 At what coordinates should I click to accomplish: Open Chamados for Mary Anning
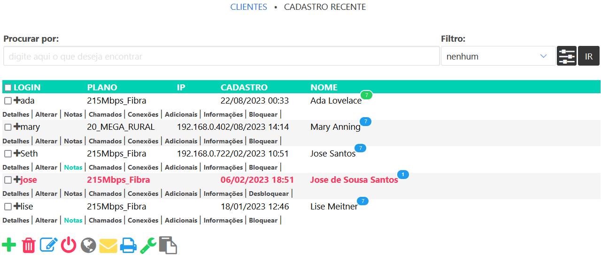[x=105, y=141]
